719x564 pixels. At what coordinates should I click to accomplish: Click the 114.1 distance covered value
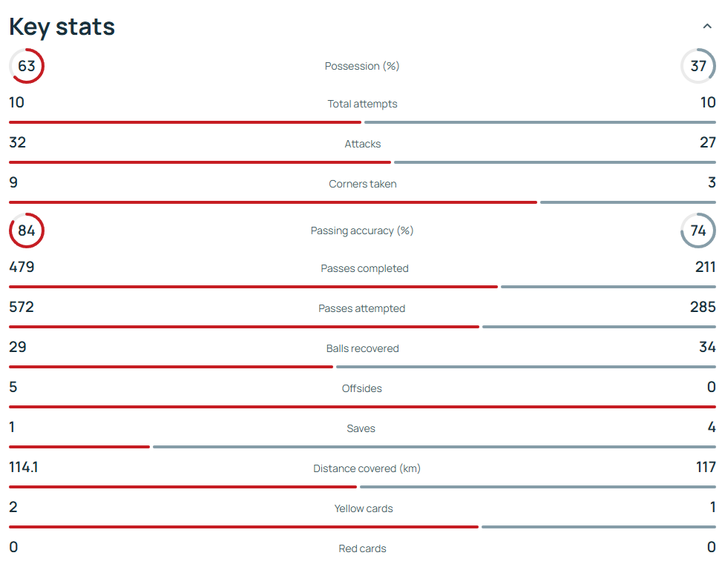[x=24, y=467]
